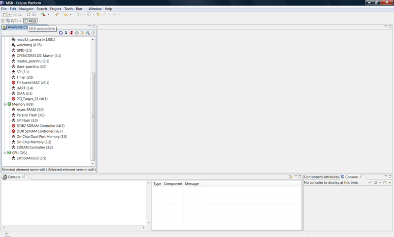This screenshot has width=394, height=237.
Task: Open the Tools menu
Action: click(68, 9)
